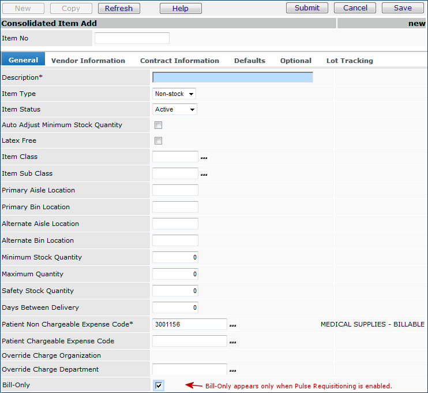The width and height of the screenshot is (428, 393).
Task: Open Patient Chargeable Expense Code lookup icon
Action: click(232, 342)
